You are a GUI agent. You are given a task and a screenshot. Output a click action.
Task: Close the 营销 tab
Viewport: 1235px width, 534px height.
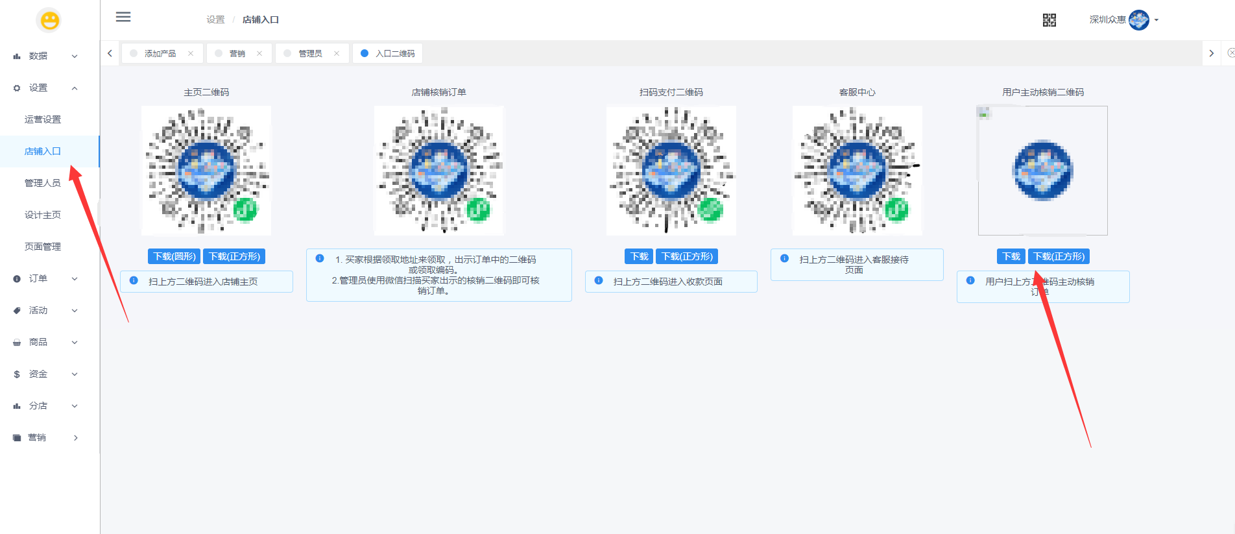coord(259,53)
